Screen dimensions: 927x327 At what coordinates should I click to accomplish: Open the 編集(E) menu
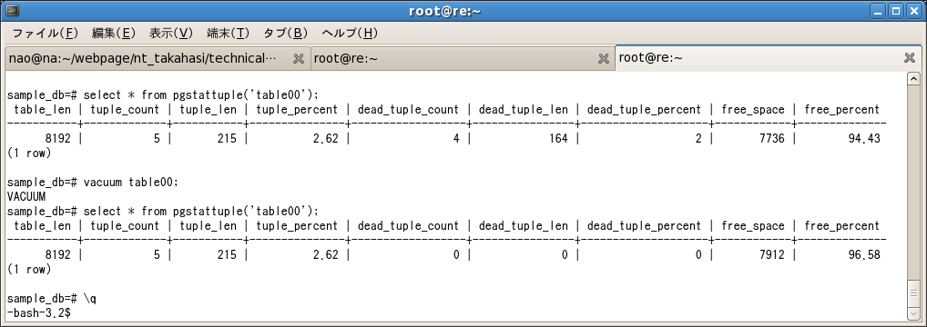[114, 33]
